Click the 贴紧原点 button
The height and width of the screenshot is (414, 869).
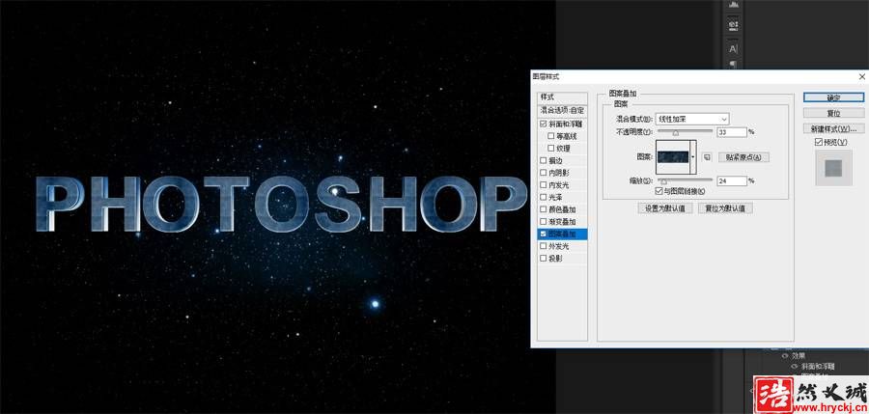pyautogui.click(x=743, y=157)
